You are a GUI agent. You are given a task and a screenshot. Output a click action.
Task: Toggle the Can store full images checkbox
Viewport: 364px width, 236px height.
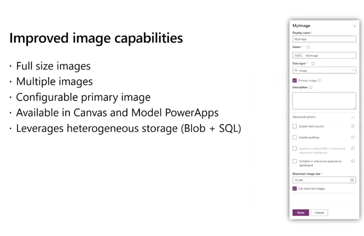[295, 188]
